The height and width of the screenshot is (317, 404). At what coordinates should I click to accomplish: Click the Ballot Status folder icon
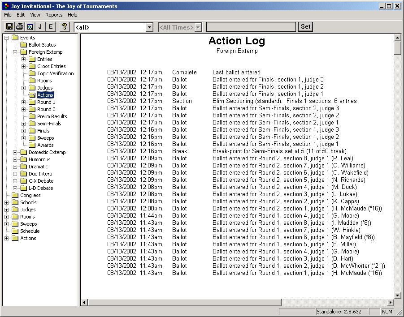pos(24,45)
